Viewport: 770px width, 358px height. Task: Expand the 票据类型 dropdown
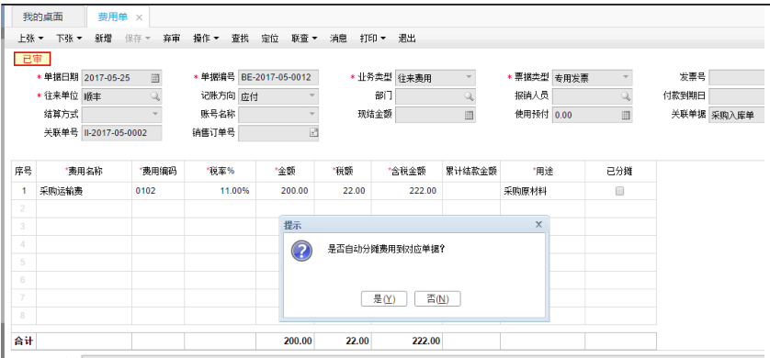(x=625, y=77)
